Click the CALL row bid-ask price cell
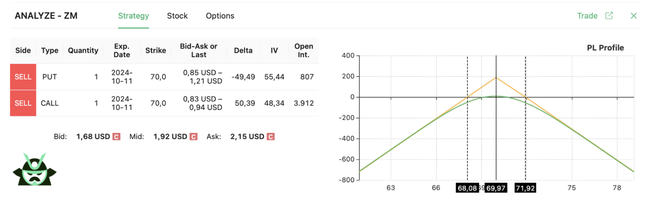The height and width of the screenshot is (202, 648). 202,103
